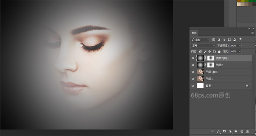Image resolution: width=256 pixels, height=136 pixels.
Task: Lock artboard nesting icon
Action: click(x=214, y=51)
